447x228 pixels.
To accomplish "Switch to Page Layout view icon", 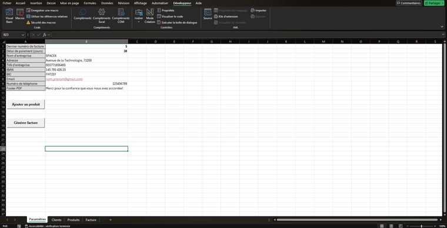I will coord(391,226).
